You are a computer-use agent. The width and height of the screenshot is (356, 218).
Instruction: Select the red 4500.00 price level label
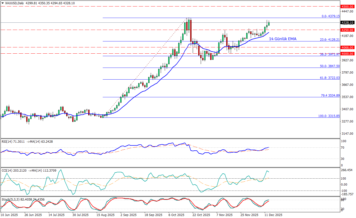[347, 7]
